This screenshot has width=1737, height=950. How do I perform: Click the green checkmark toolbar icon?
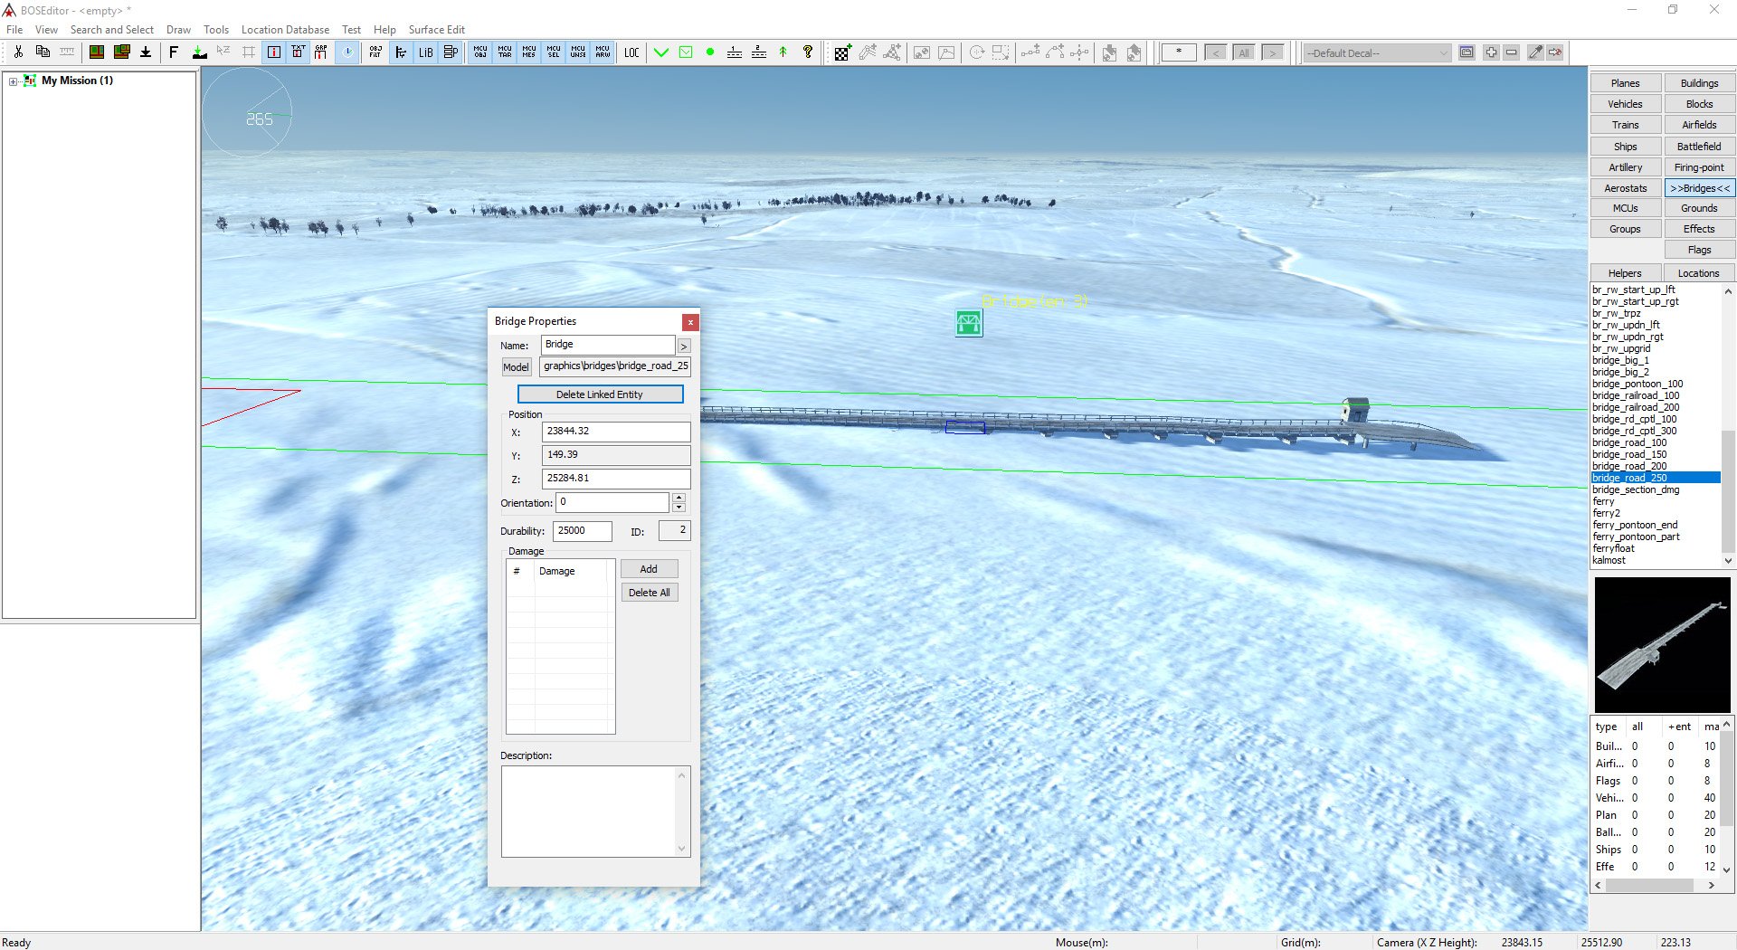click(x=661, y=52)
